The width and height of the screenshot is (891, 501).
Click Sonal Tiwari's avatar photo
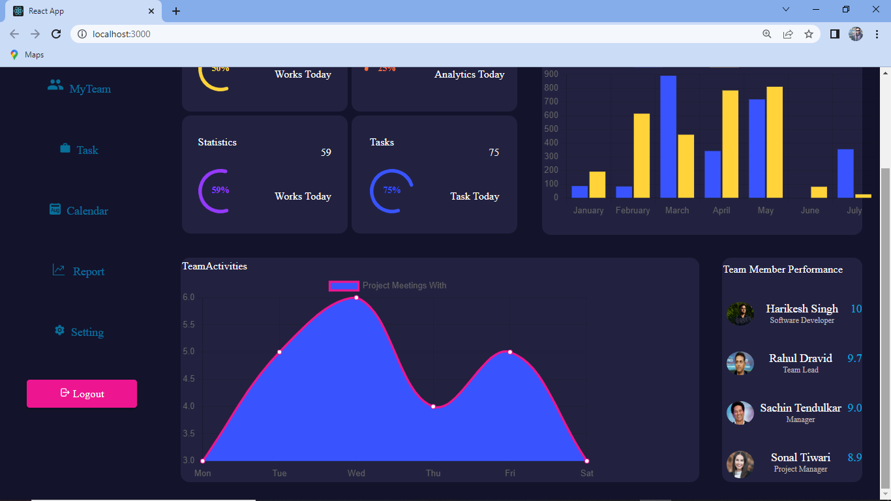(740, 463)
